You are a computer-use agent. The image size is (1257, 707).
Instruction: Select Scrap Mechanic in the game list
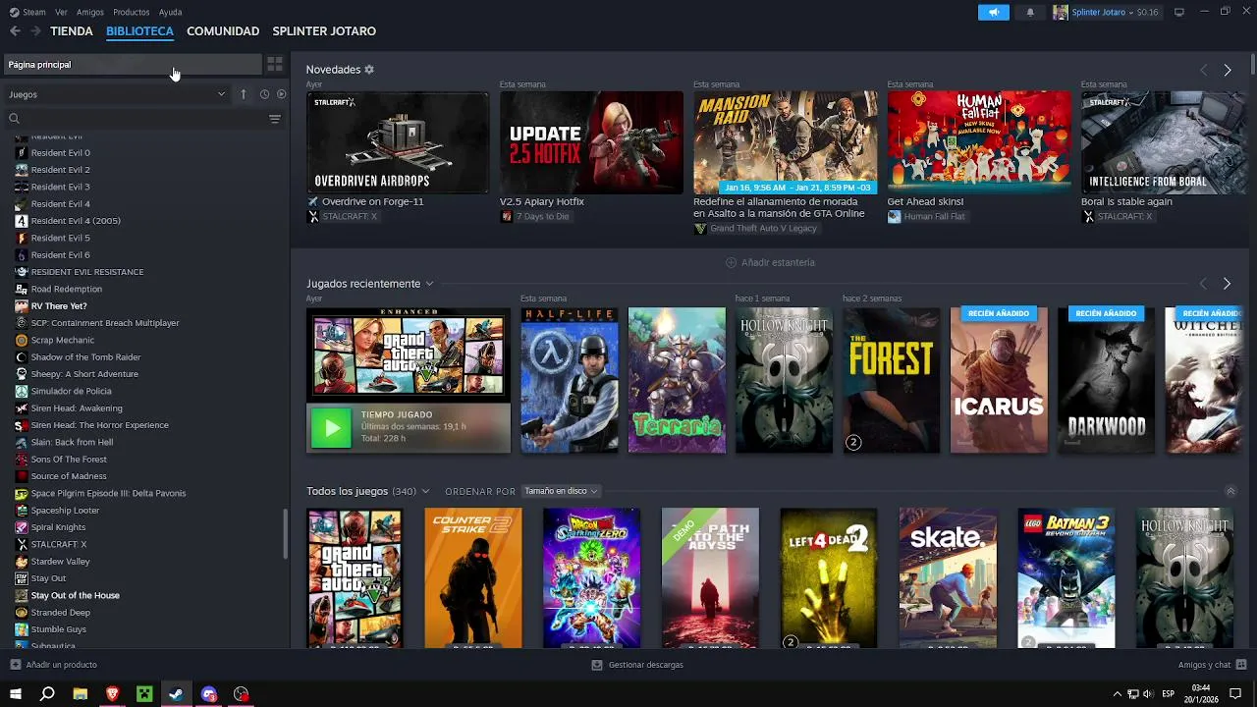tap(63, 340)
